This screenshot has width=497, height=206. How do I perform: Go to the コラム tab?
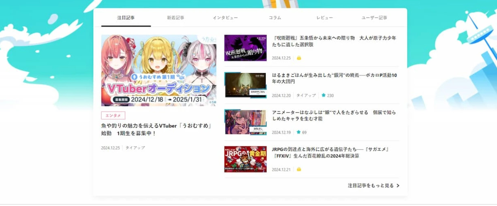[x=275, y=18]
